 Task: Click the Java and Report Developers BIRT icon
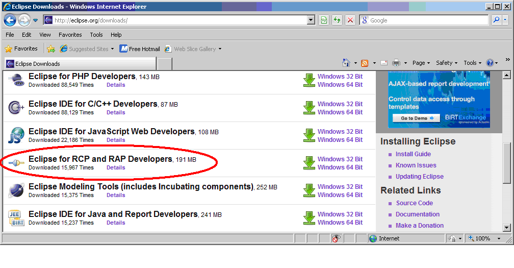(x=16, y=218)
